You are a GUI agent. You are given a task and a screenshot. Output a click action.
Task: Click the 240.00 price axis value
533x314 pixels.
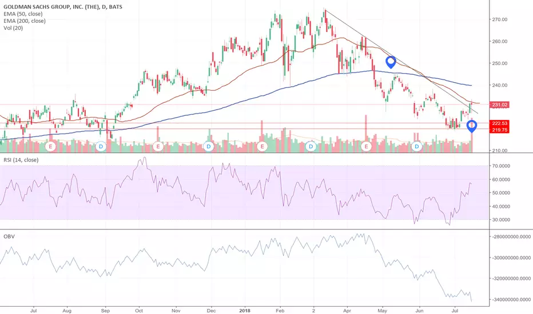pos(500,85)
